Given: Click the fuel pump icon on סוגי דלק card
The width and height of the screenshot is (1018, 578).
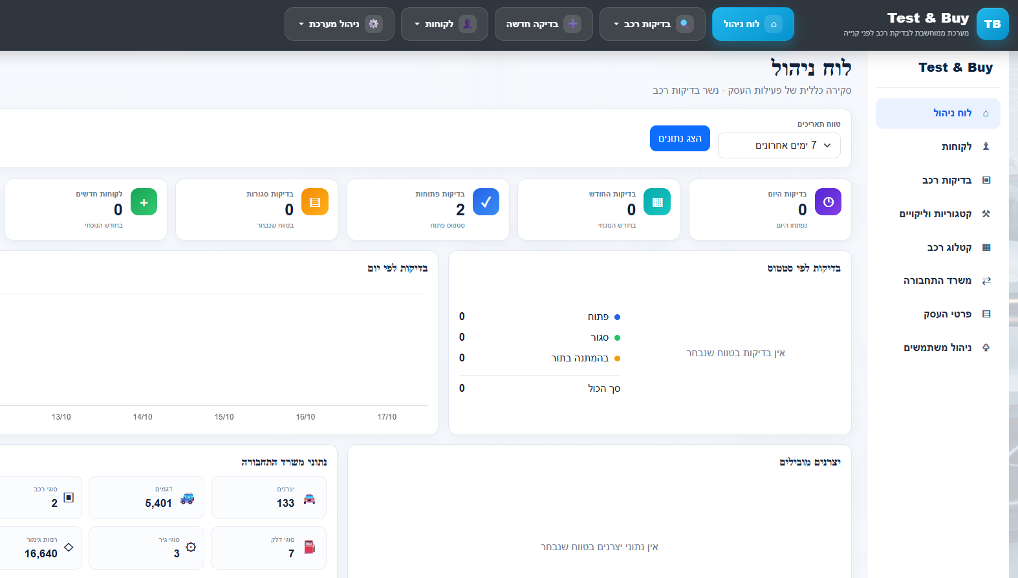Looking at the screenshot, I should (x=309, y=547).
